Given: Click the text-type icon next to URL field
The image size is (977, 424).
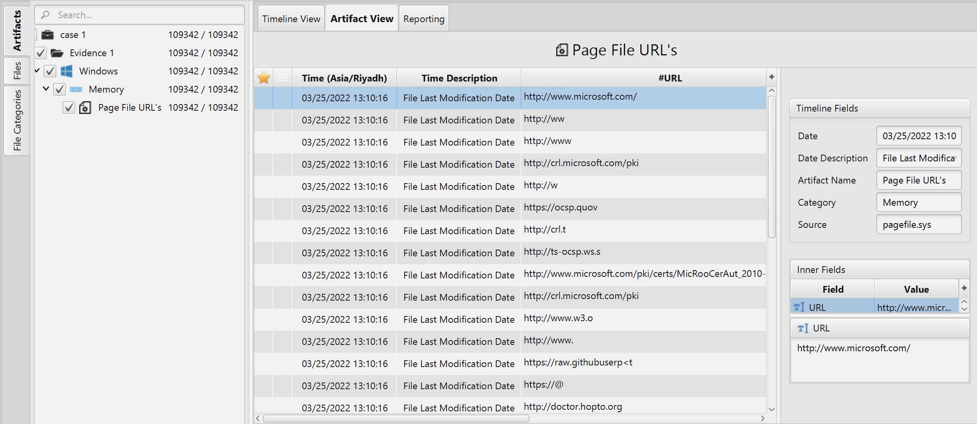Looking at the screenshot, I should point(801,307).
